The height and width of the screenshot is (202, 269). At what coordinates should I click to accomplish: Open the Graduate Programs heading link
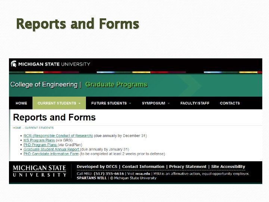click(x=116, y=85)
